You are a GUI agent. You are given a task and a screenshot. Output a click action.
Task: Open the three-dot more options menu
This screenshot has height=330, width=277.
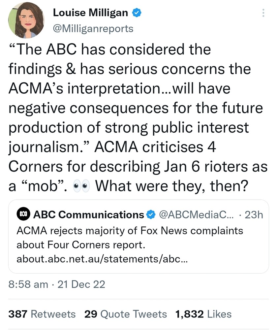[263, 13]
